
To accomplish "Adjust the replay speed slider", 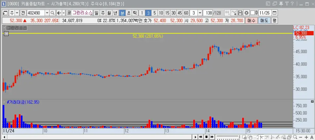I will (228, 137).
